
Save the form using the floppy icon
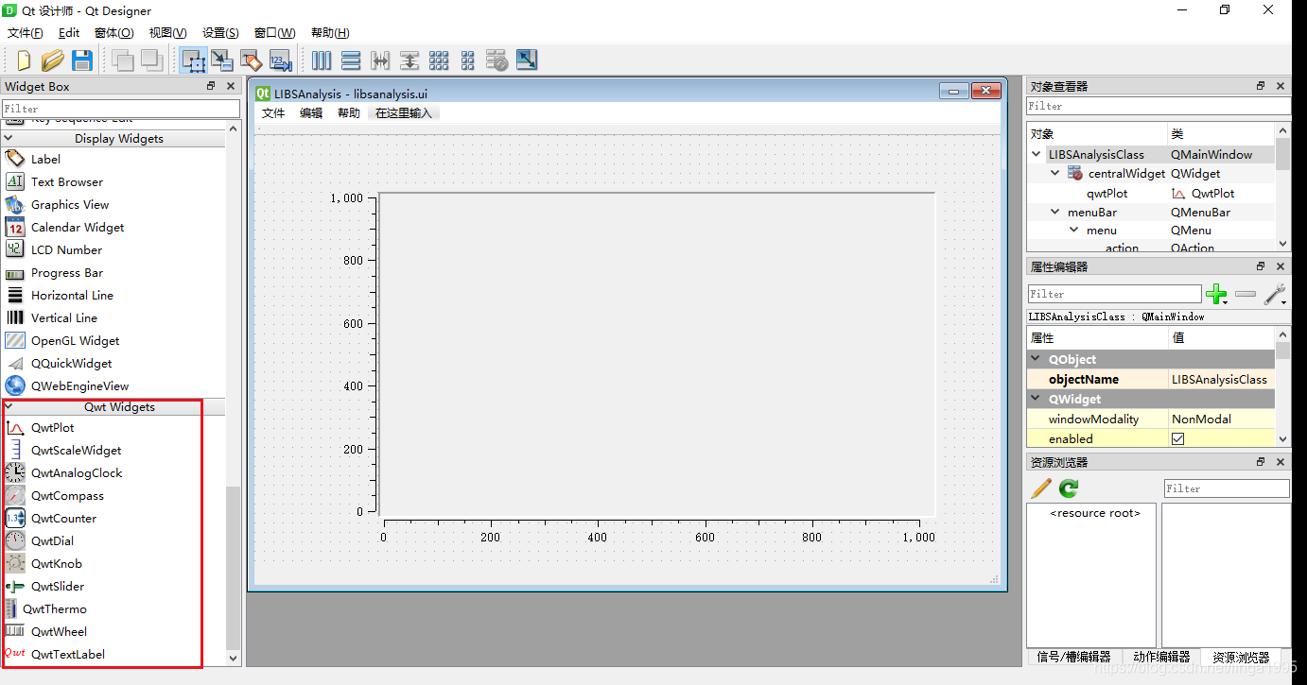click(82, 60)
